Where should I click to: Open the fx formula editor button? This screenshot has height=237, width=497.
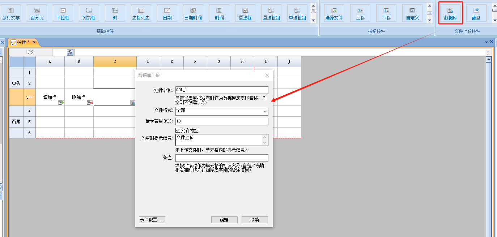[x=70, y=52]
